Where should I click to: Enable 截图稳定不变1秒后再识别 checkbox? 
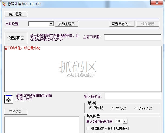(x=88, y=128)
